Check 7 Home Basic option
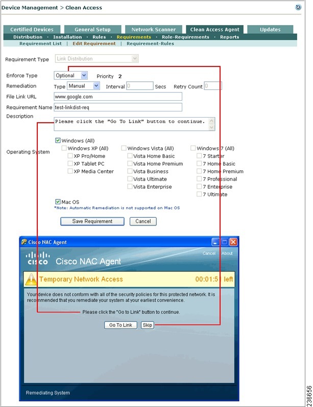The height and width of the screenshot is (407, 313). pos(199,163)
